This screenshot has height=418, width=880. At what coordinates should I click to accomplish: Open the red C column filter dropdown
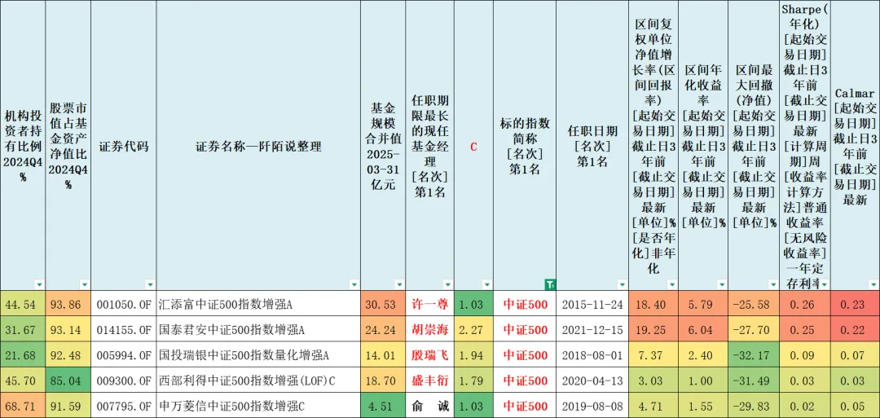pyautogui.click(x=486, y=284)
